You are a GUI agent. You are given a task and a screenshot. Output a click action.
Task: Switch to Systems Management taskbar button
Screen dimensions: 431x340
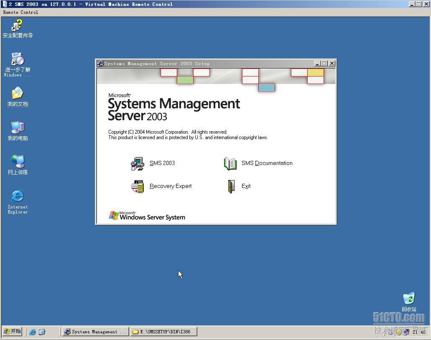pos(95,332)
